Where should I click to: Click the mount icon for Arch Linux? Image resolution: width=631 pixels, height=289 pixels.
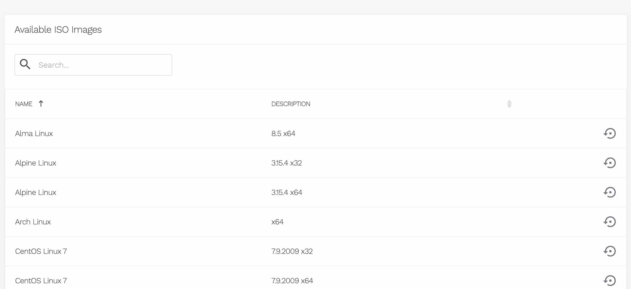(x=609, y=222)
